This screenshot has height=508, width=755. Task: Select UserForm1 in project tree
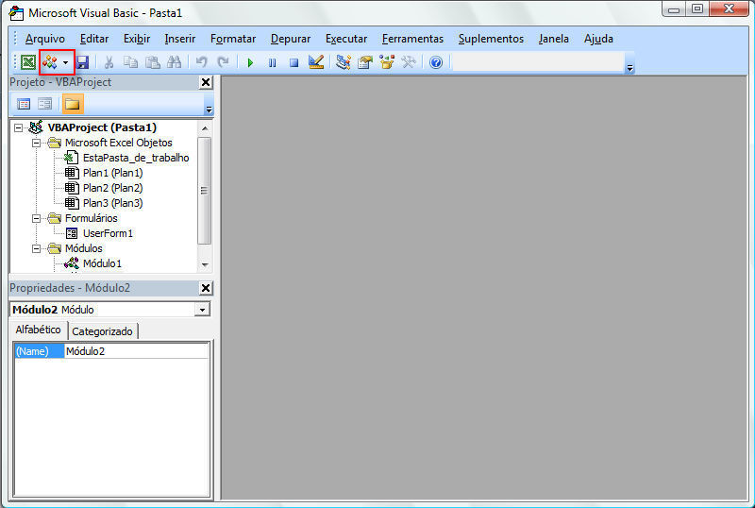coord(108,233)
